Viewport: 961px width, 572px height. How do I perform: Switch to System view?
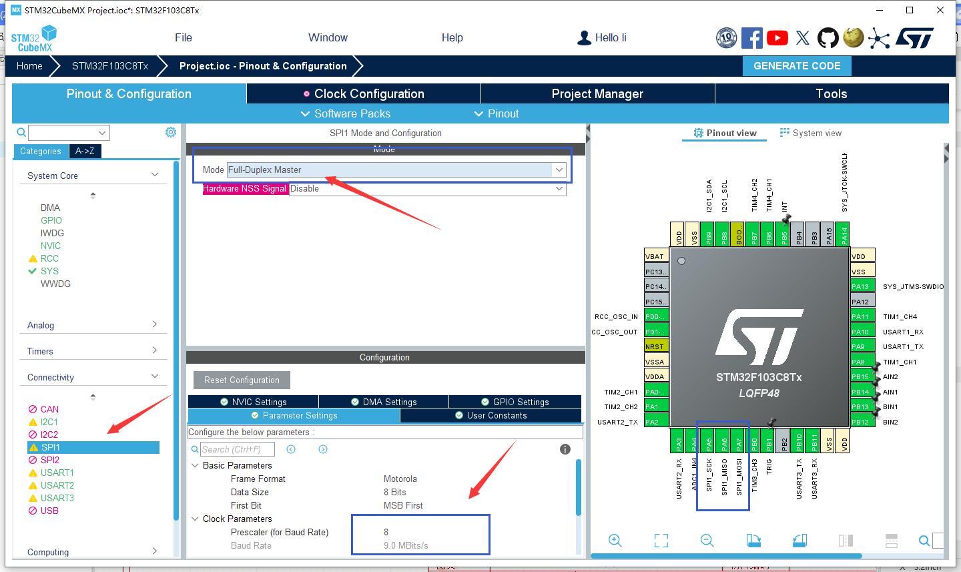pos(811,133)
